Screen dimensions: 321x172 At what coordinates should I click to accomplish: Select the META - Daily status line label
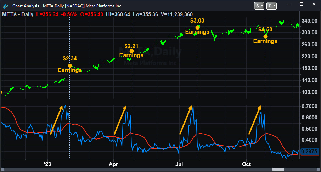(x=18, y=14)
